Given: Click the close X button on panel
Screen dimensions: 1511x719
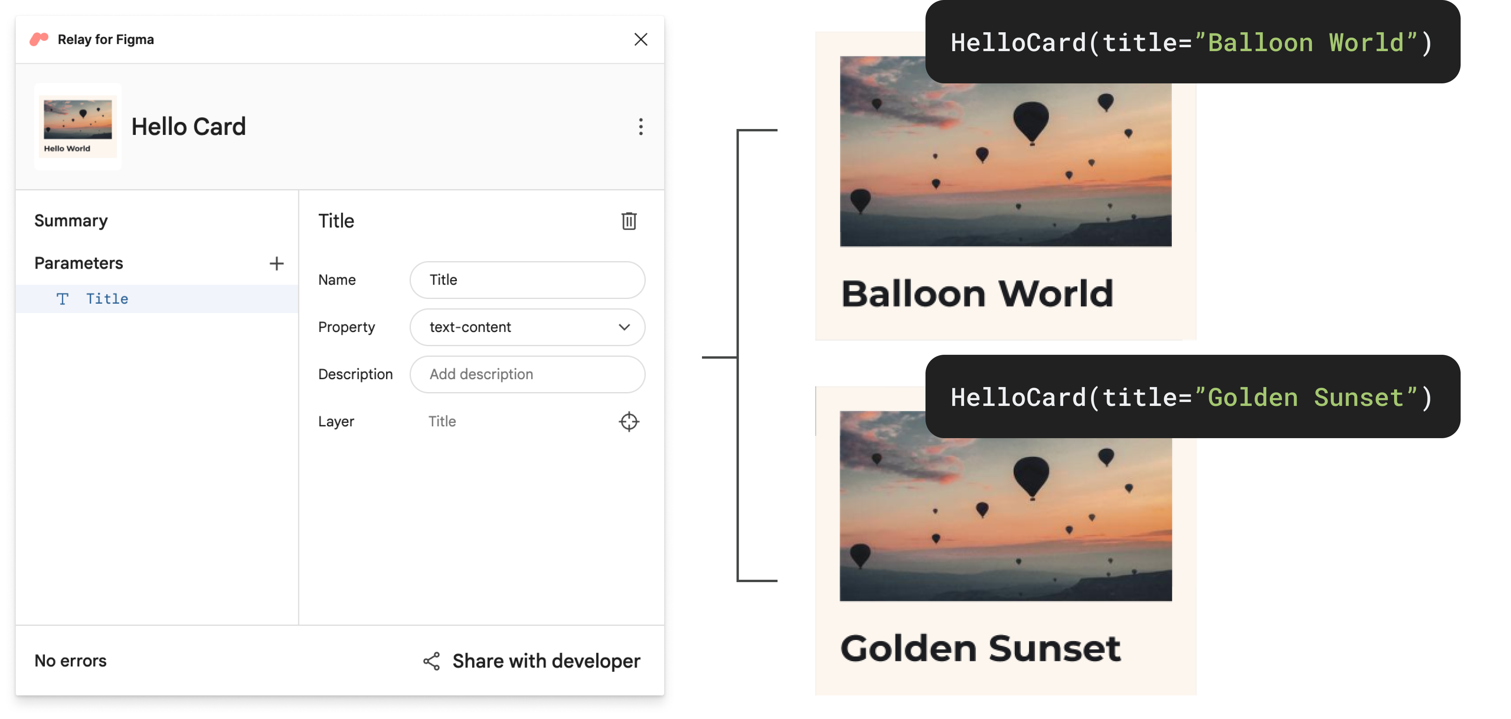Looking at the screenshot, I should pos(639,39).
